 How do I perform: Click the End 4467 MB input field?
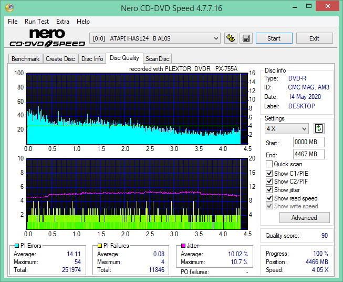click(x=309, y=154)
